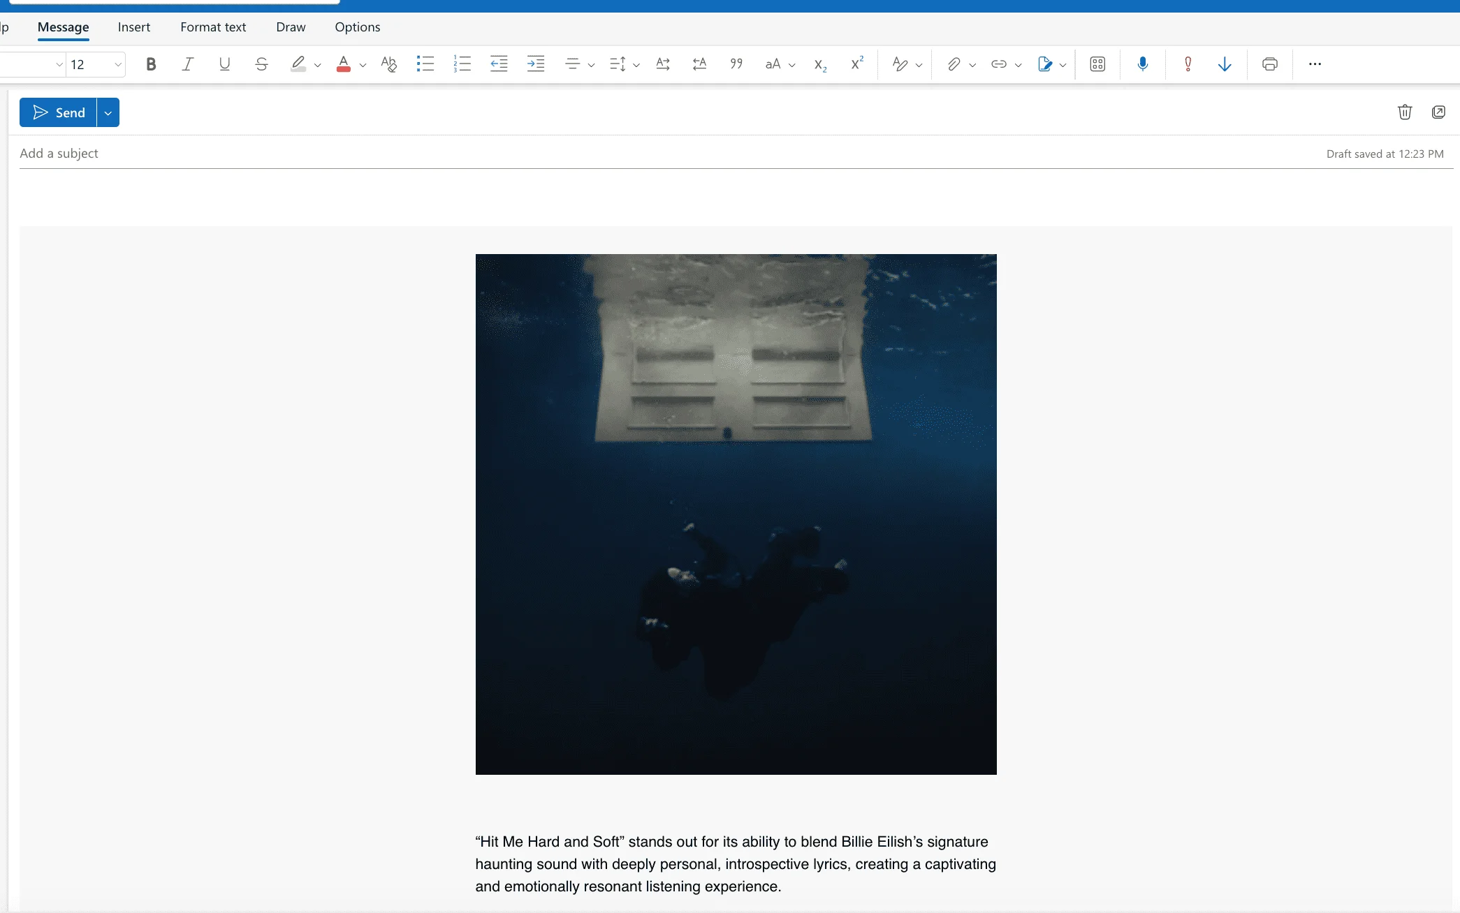This screenshot has height=913, width=1460.
Task: Send the email
Action: (x=58, y=112)
